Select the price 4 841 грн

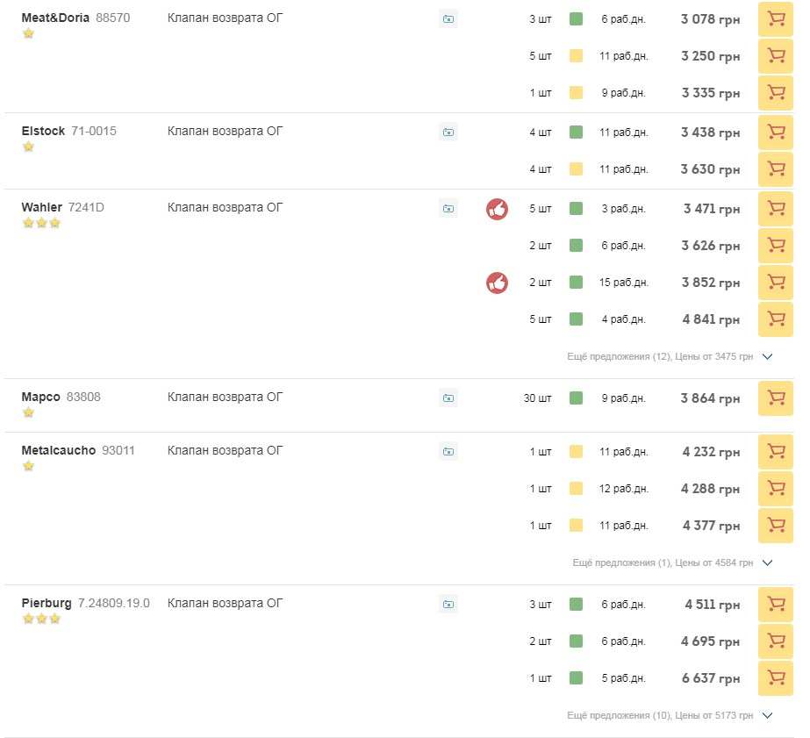pyautogui.click(x=711, y=319)
